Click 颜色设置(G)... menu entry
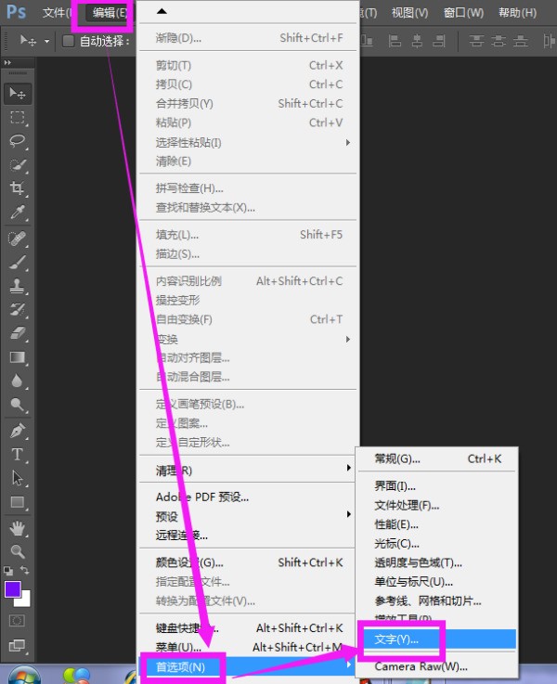The height and width of the screenshot is (684, 557). [189, 562]
